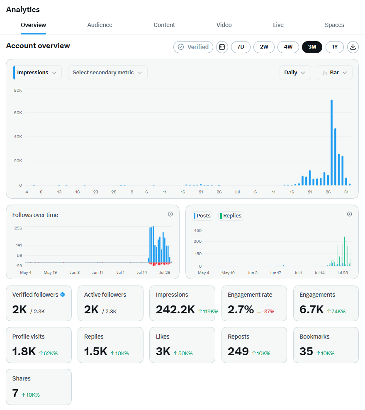Screen dimensions: 365x410
Task: Switch to the Video tab
Action: click(x=224, y=25)
